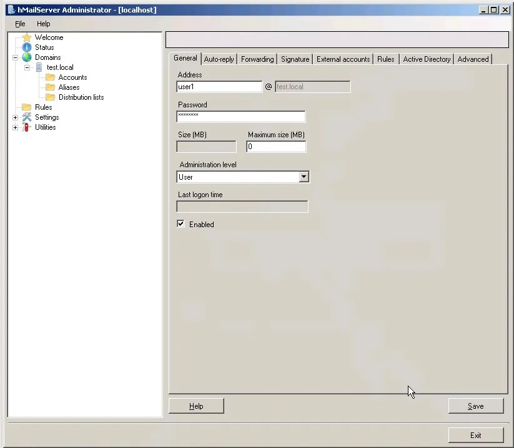Select the Distribution lists folder
The width and height of the screenshot is (514, 448).
pos(79,97)
